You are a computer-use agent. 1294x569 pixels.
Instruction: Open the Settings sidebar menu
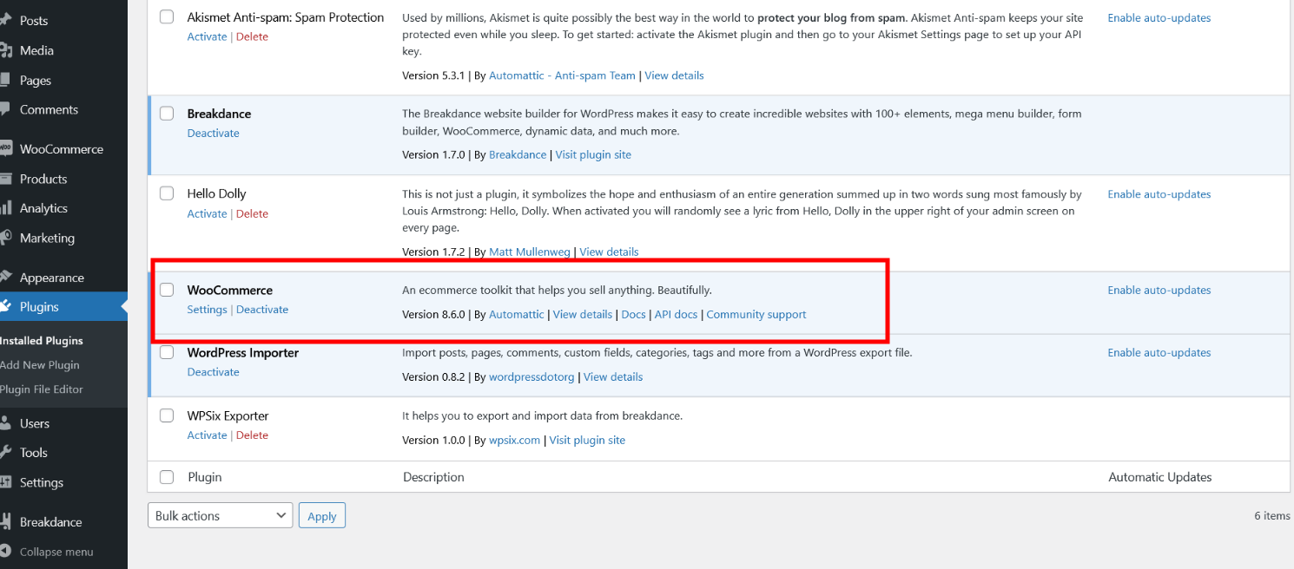42,482
